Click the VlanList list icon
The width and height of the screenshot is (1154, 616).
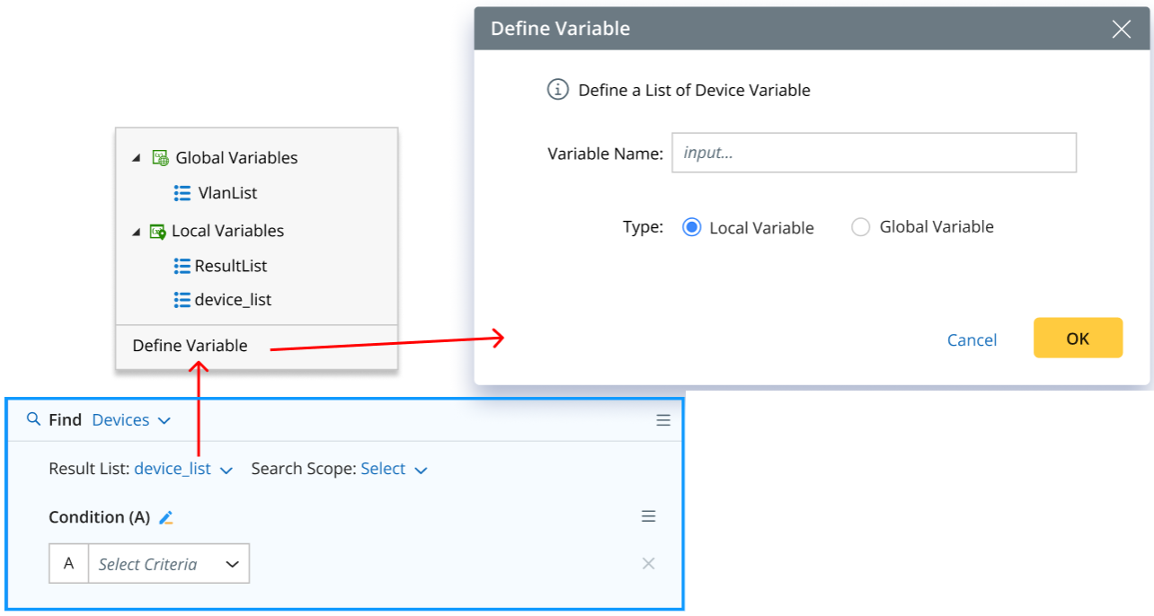[182, 193]
